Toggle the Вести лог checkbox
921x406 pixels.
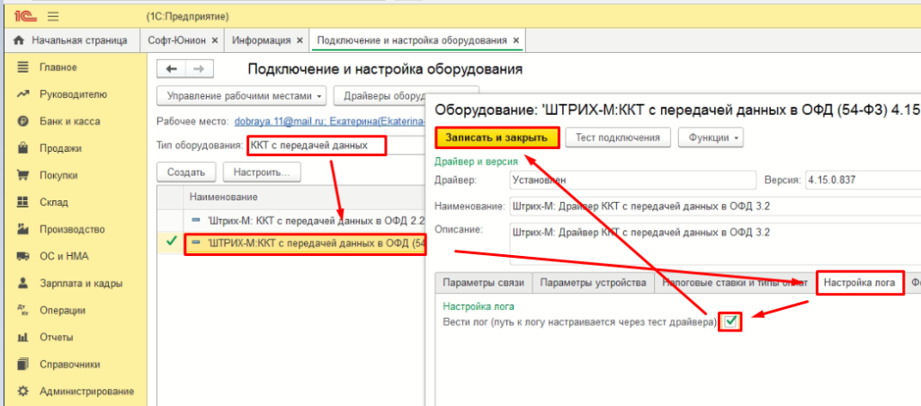(730, 322)
